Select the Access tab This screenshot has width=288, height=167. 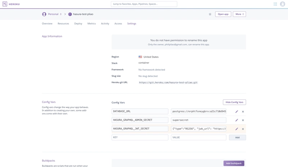pos(118,23)
